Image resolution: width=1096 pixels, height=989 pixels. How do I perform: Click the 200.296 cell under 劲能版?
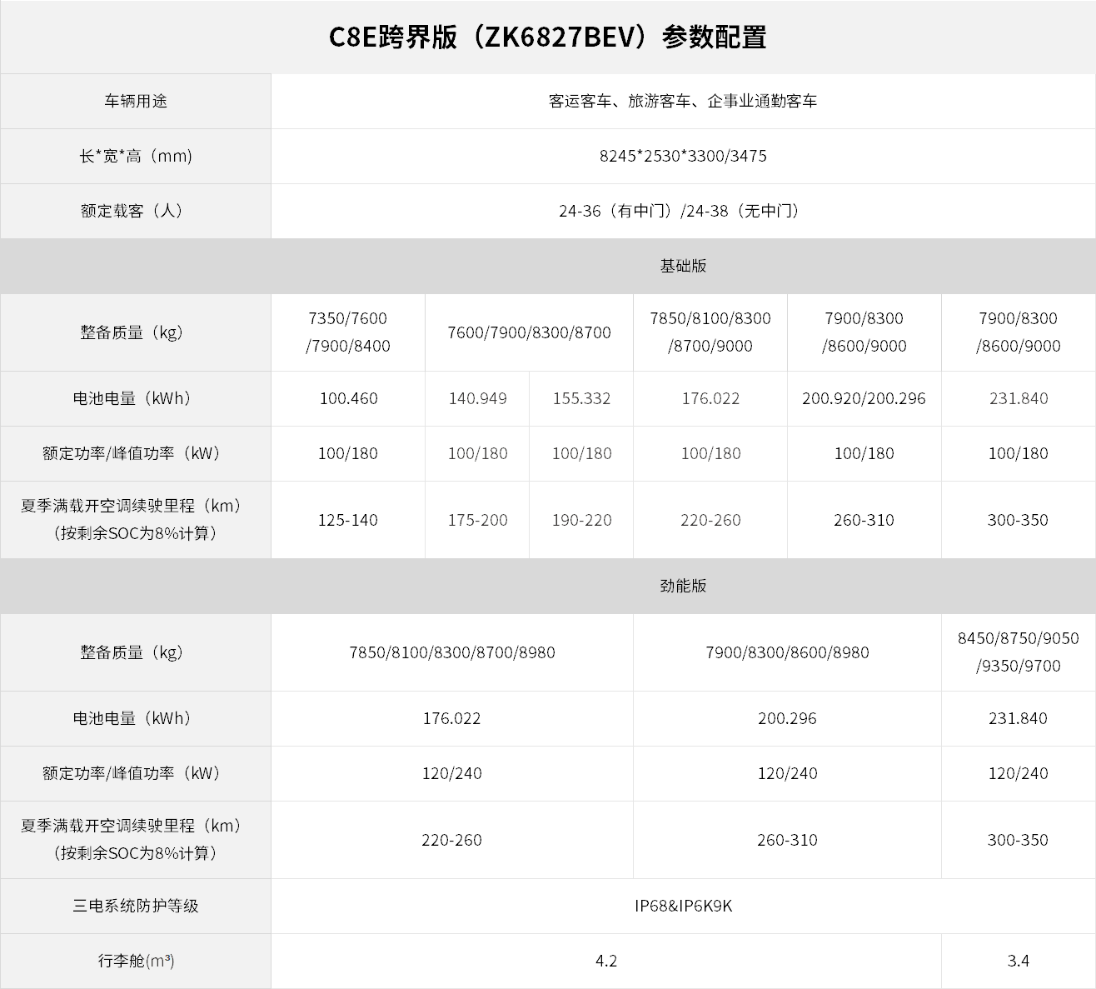(787, 718)
